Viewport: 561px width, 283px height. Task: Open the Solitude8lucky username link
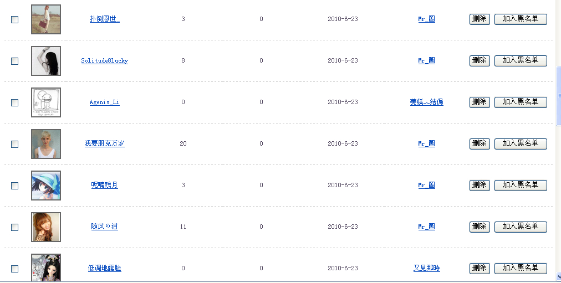pyautogui.click(x=104, y=61)
